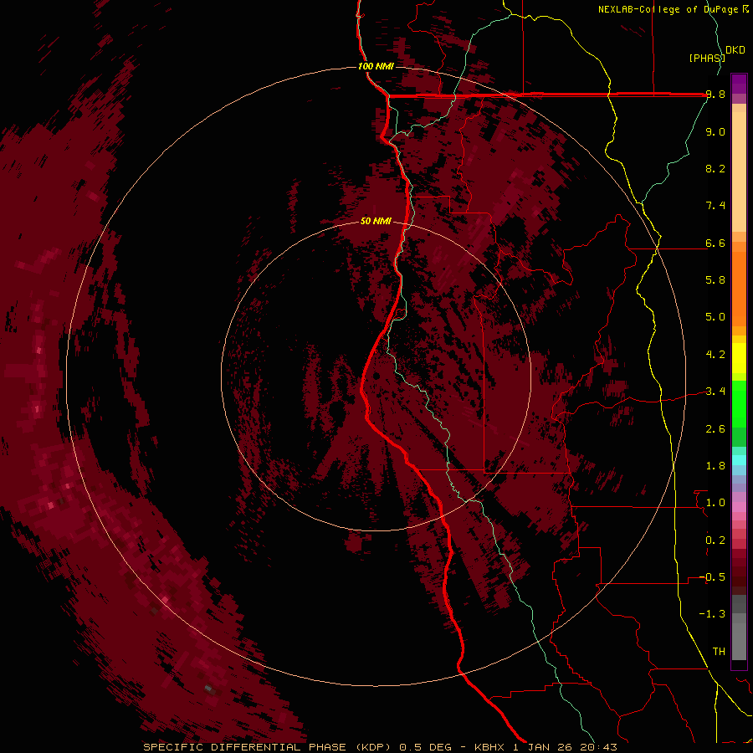Click the 2.6 value on color scale
This screenshot has width=753, height=753.
(715, 429)
